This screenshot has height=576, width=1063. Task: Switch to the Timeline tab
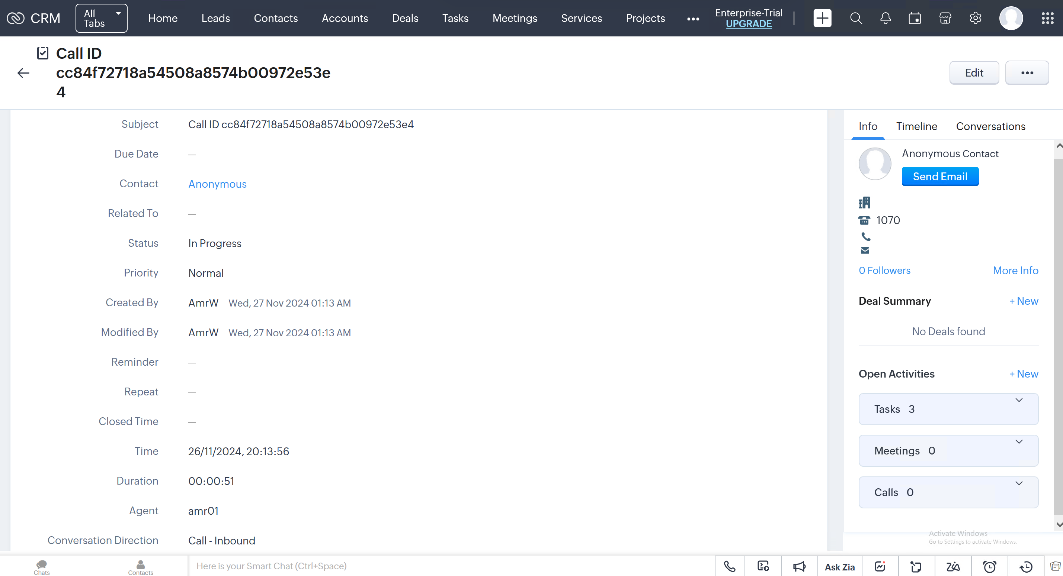coord(916,126)
